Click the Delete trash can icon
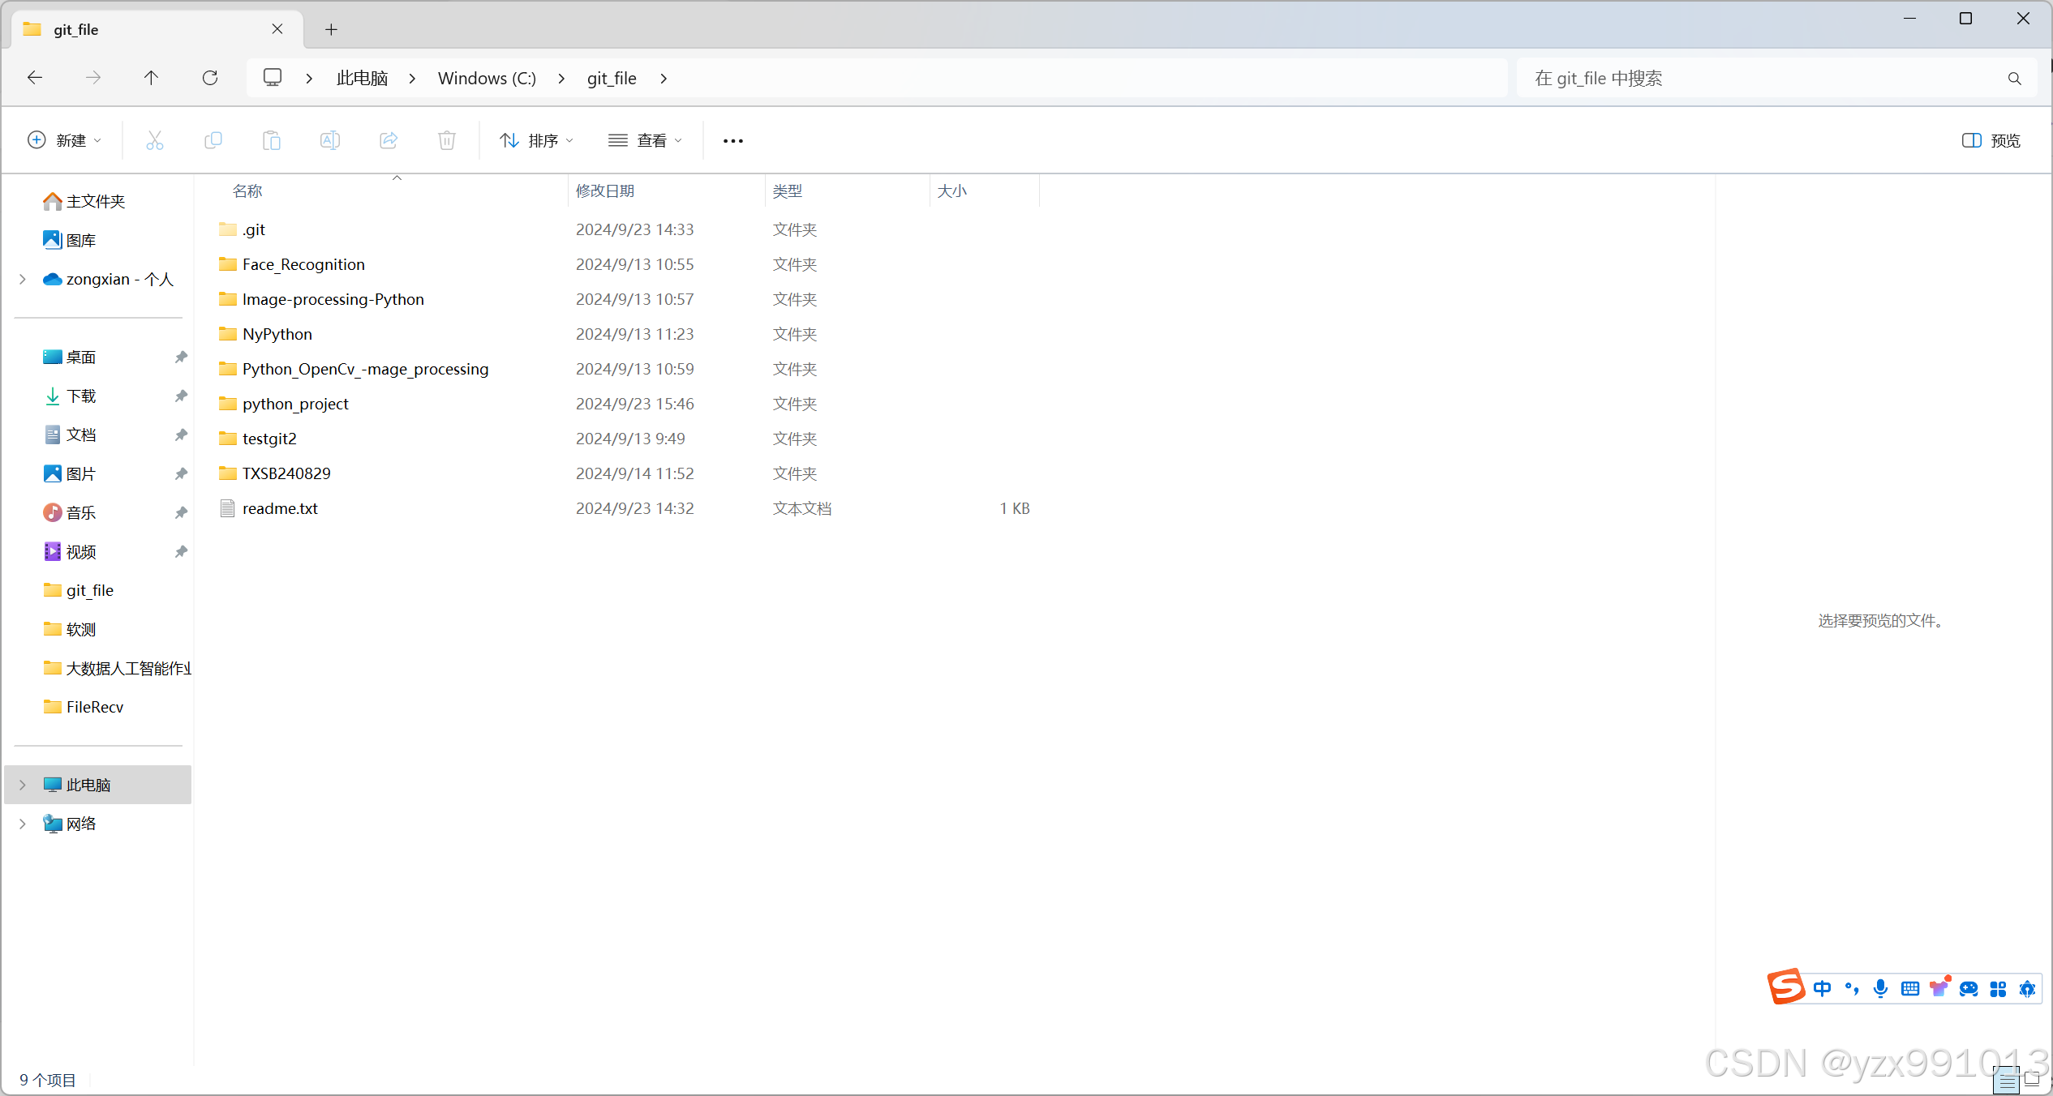The width and height of the screenshot is (2053, 1096). tap(447, 140)
